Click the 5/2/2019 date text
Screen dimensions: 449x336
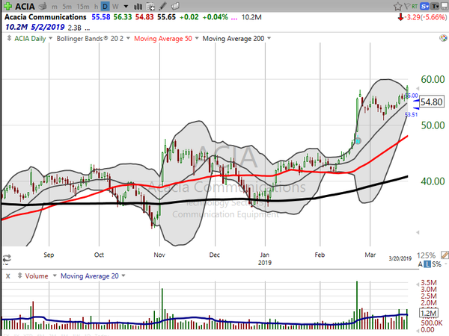coord(48,27)
